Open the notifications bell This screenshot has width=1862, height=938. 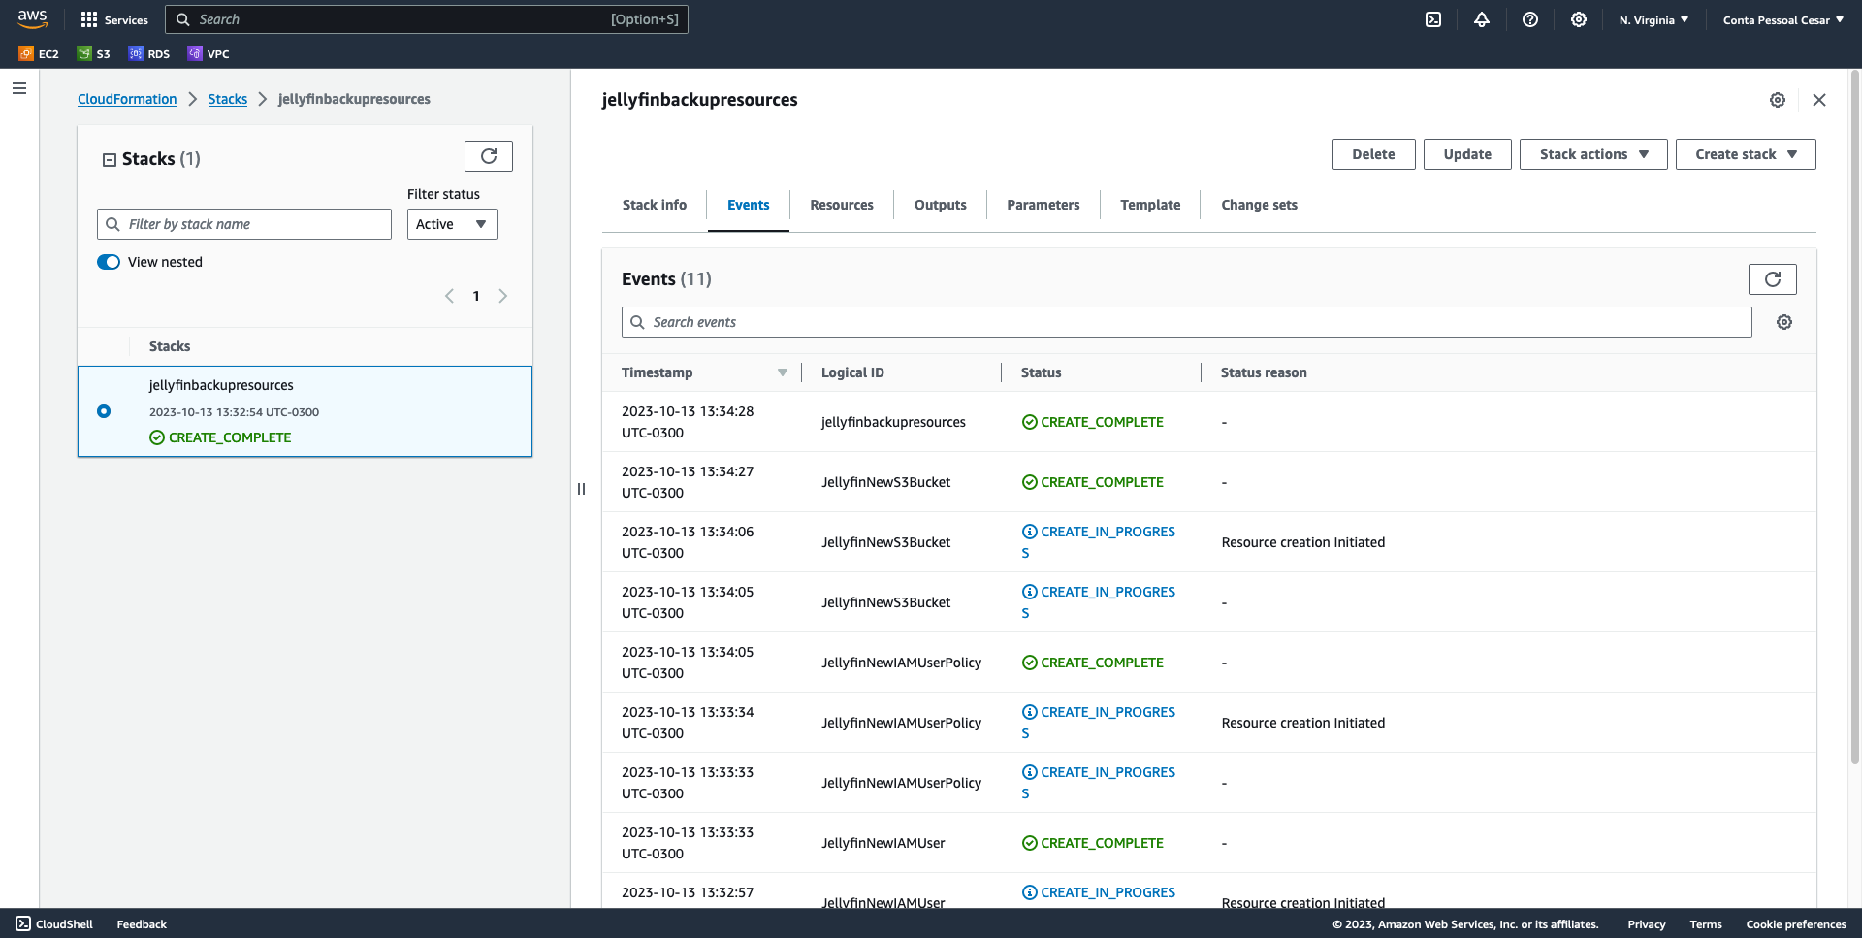click(x=1482, y=19)
